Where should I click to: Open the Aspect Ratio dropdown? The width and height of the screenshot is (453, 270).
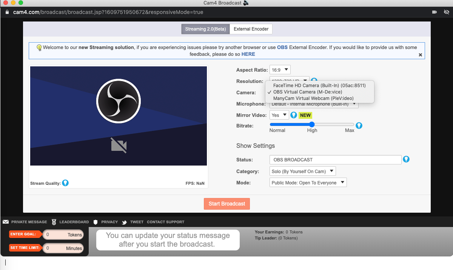click(x=280, y=70)
